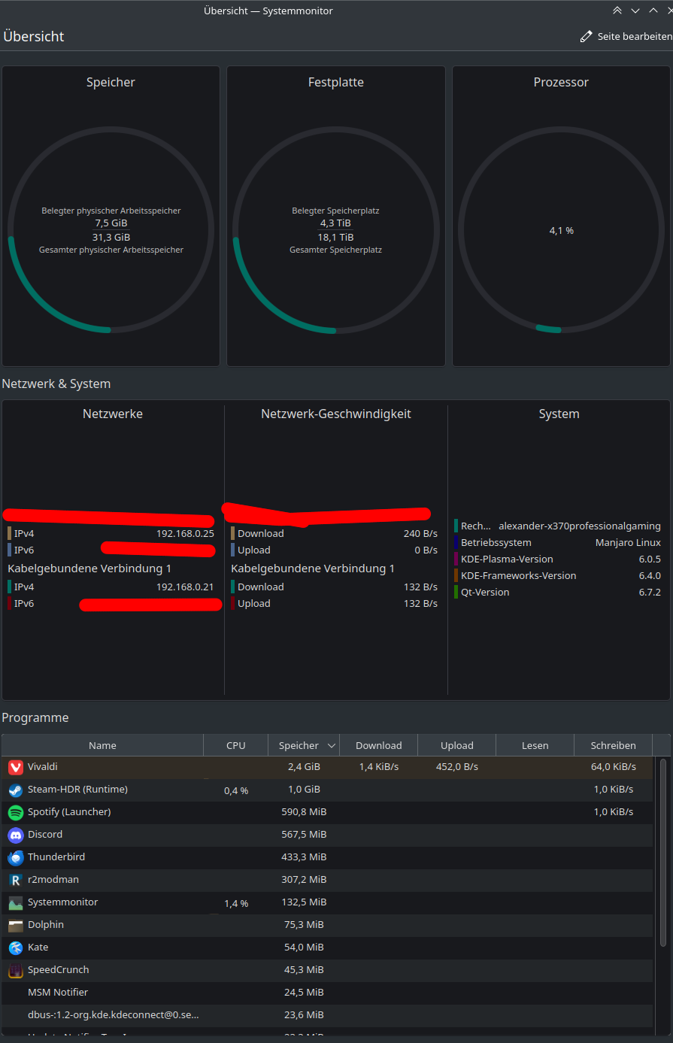The image size is (673, 1043).
Task: Click Vivaldi write value 64,0 KiB/s
Action: click(x=614, y=766)
